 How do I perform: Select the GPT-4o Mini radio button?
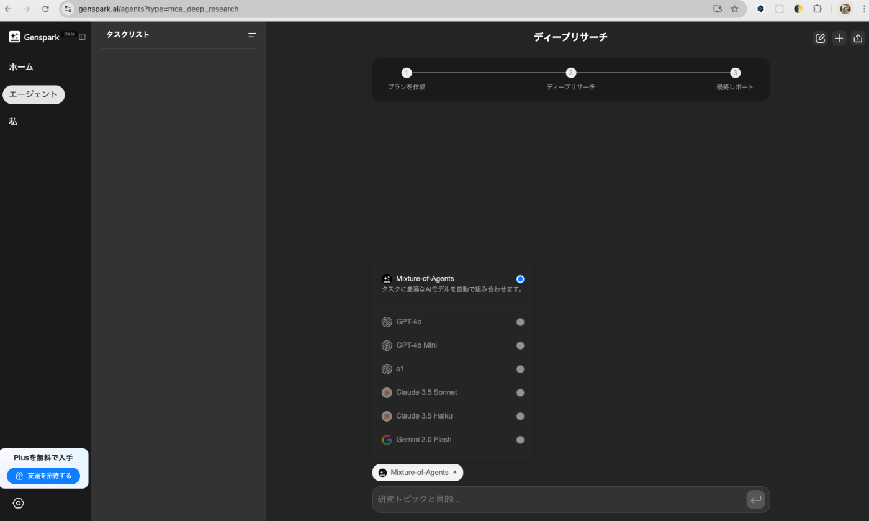(520, 345)
